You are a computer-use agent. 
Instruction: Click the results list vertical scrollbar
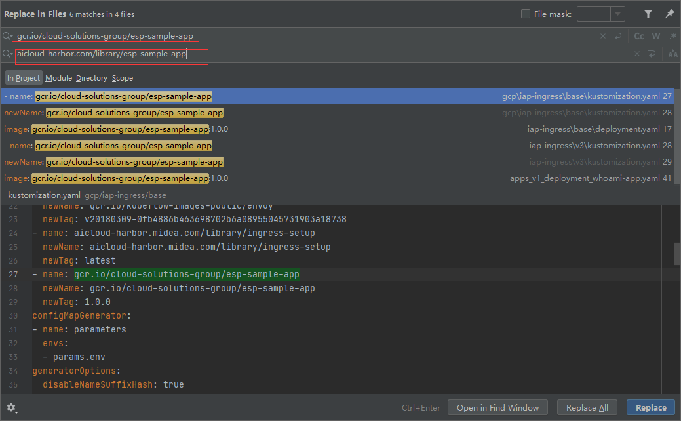677,136
